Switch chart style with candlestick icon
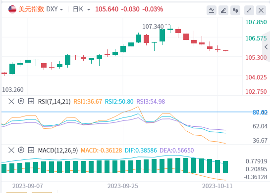This screenshot has height=193, width=270. 235,10
